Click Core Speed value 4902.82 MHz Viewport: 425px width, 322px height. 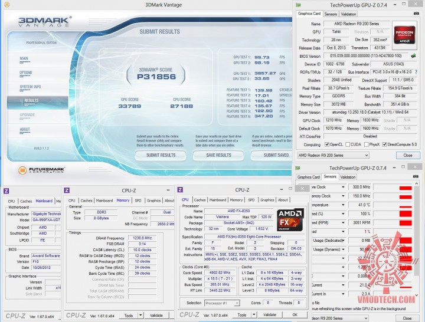point(220,272)
